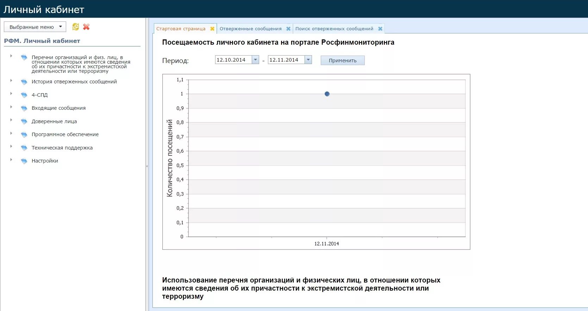
Task: Click the red X delete icon in sidebar toolbar
Action: click(86, 27)
